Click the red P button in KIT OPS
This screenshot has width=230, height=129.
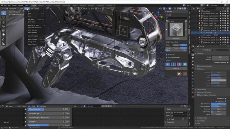[179, 74]
